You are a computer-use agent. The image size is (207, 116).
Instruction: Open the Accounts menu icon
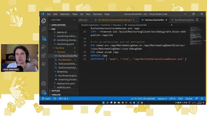[44, 83]
